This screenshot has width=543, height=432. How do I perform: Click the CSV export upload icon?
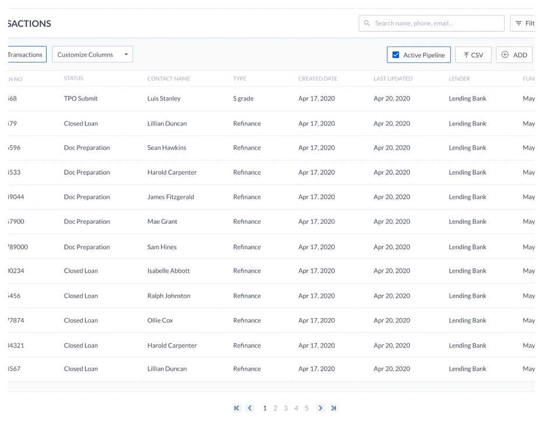point(466,55)
